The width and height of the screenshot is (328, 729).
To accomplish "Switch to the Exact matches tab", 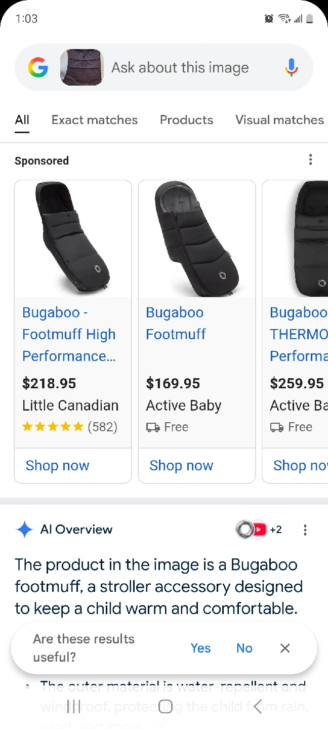I will pyautogui.click(x=95, y=120).
